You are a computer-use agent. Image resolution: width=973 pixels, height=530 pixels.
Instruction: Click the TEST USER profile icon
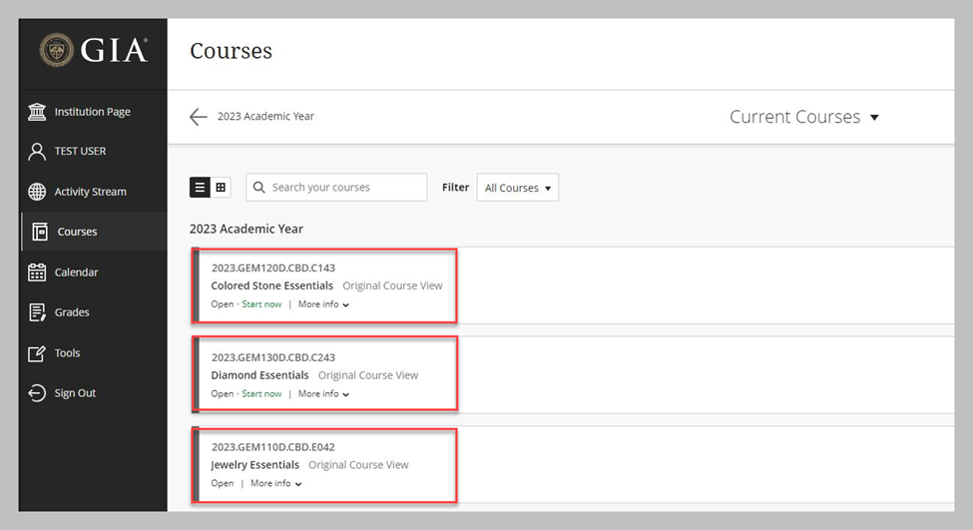(x=37, y=151)
